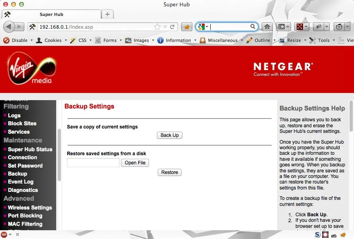Click the Back Up button
Image resolution: width=354 pixels, height=239 pixels.
[170, 135]
